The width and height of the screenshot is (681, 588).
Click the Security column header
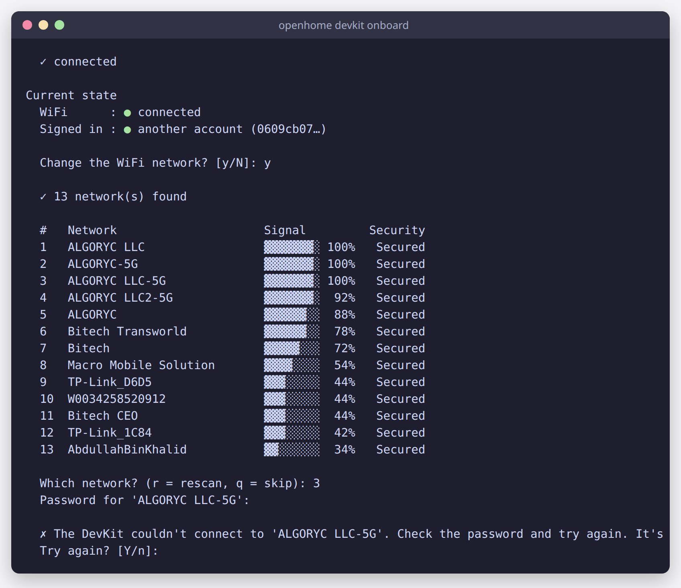pos(397,230)
